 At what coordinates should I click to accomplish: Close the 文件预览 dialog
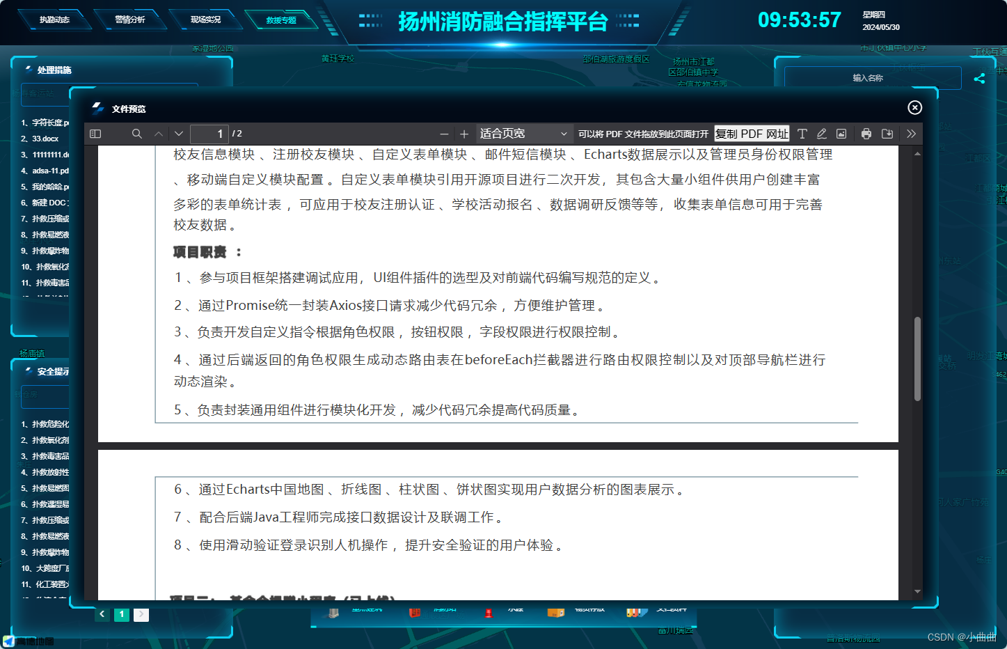point(915,107)
